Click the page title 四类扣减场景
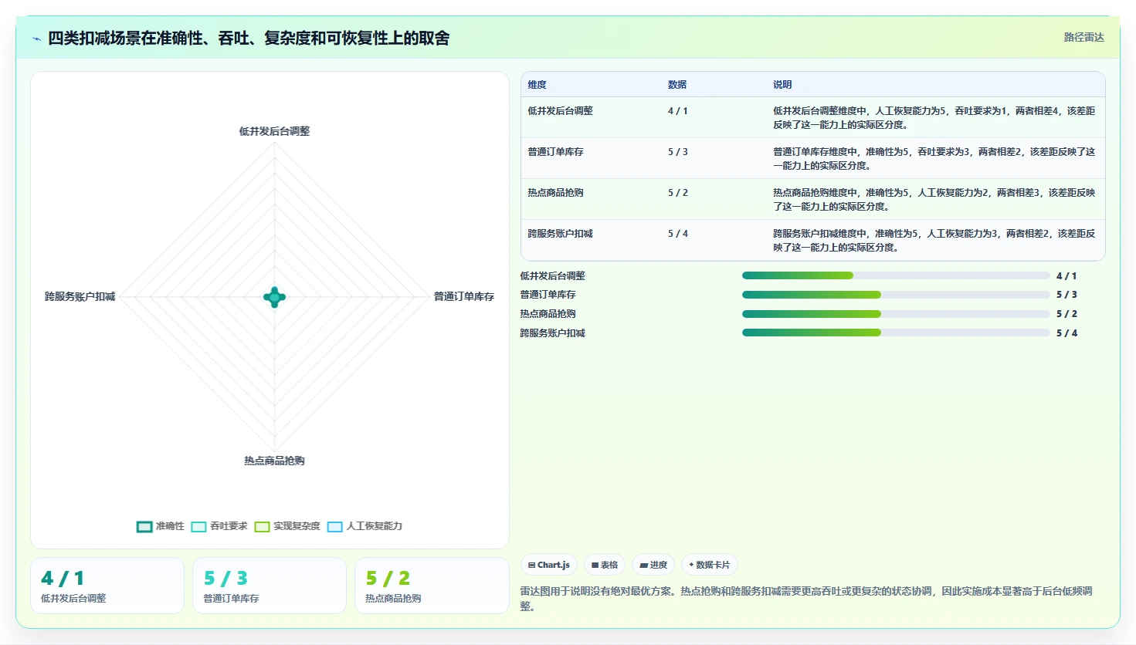Screen dimensions: 1136x645 coord(249,38)
